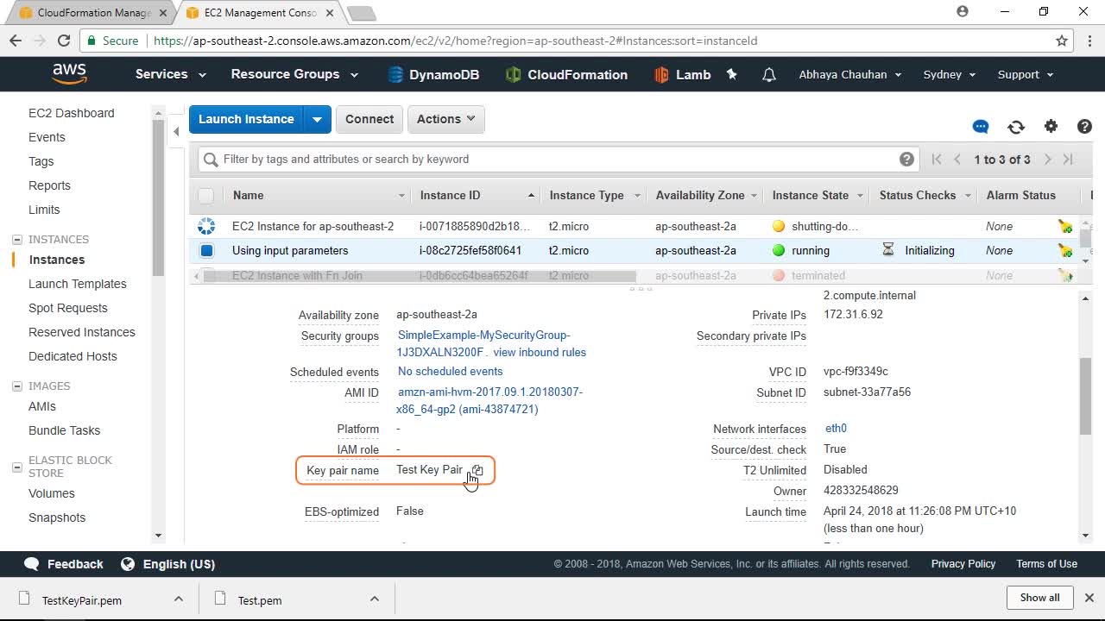Collapse the INSTANCES sidebar section
The image size is (1105, 621).
(x=17, y=240)
